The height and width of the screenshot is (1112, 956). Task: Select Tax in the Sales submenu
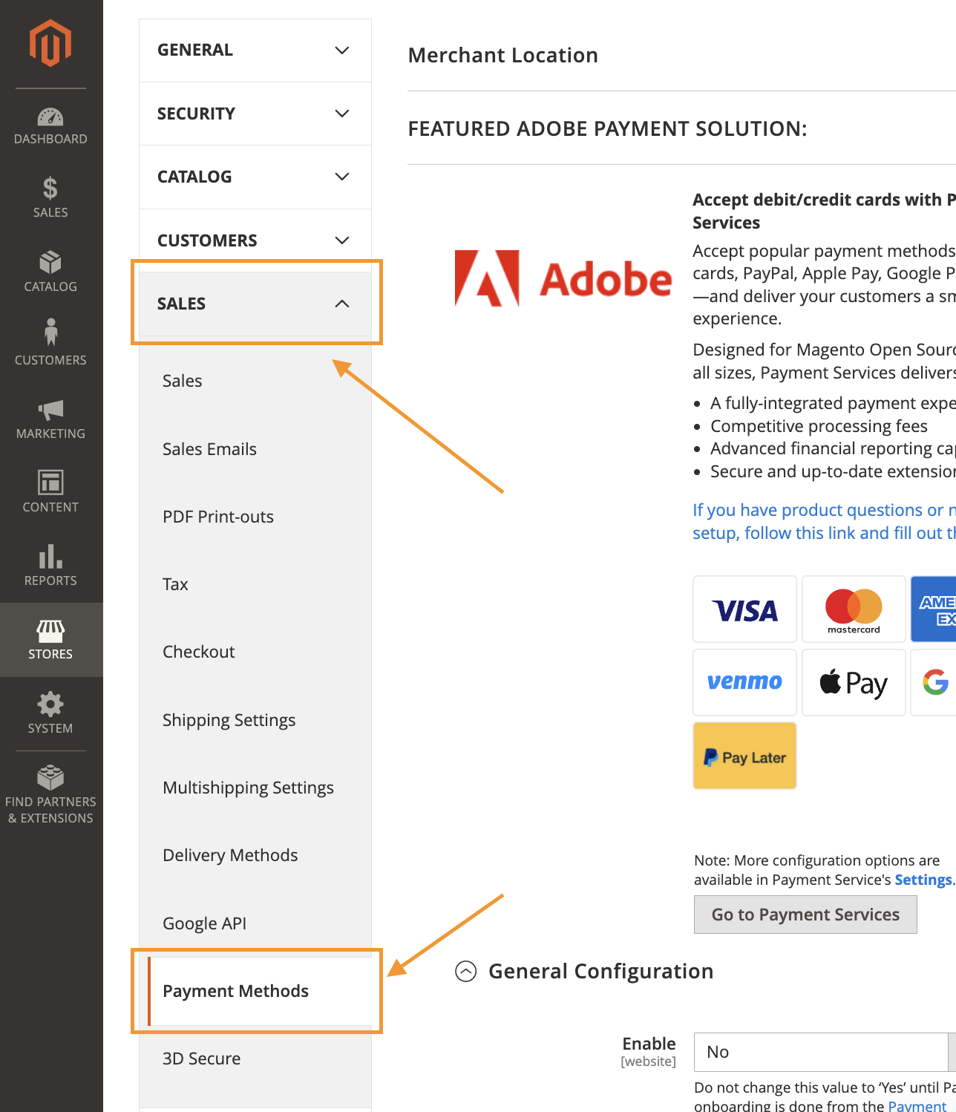coord(175,583)
